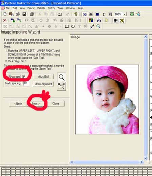Click the horizontal scrollbar track under image
This screenshot has width=152, height=176.
(x=107, y=162)
